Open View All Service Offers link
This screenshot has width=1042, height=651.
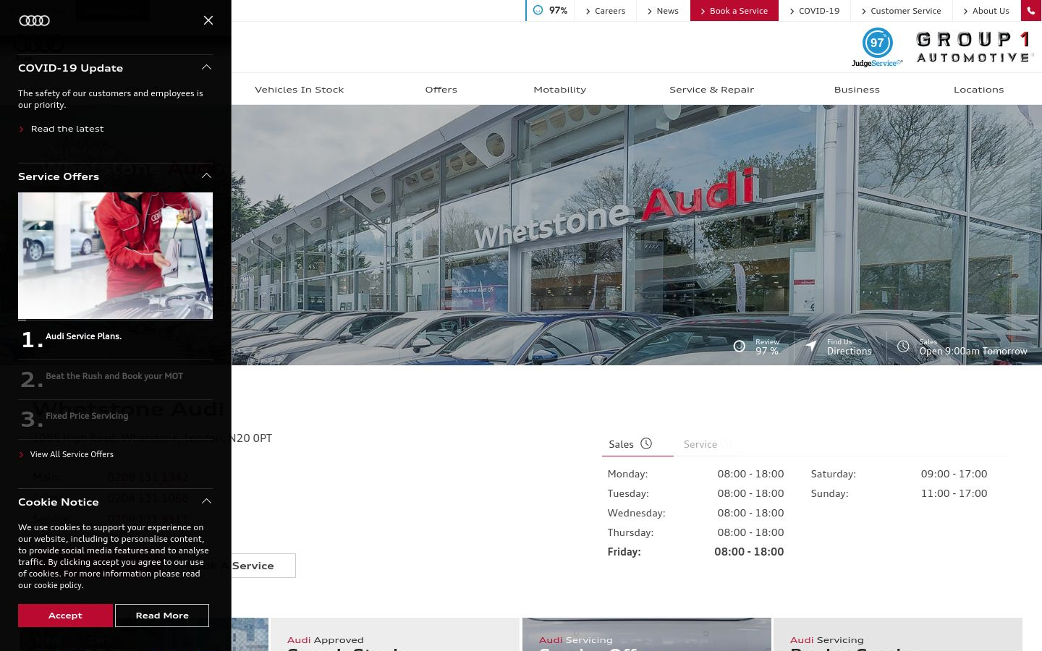click(x=72, y=454)
